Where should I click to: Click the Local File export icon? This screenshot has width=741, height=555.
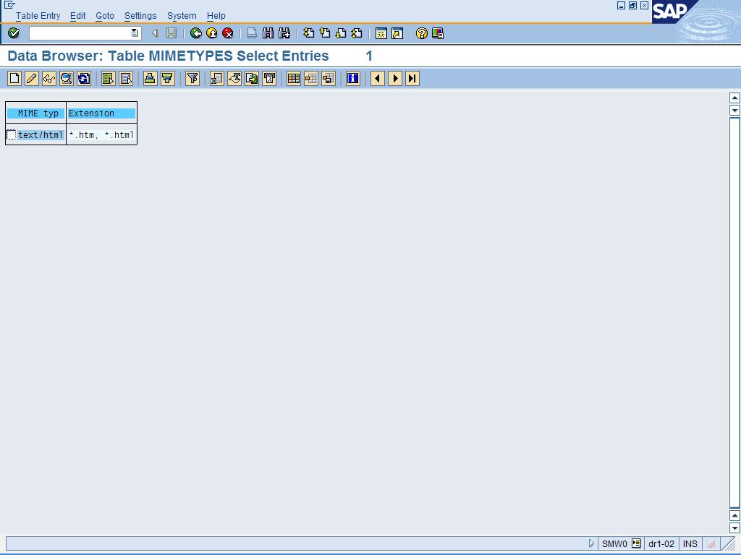[252, 78]
